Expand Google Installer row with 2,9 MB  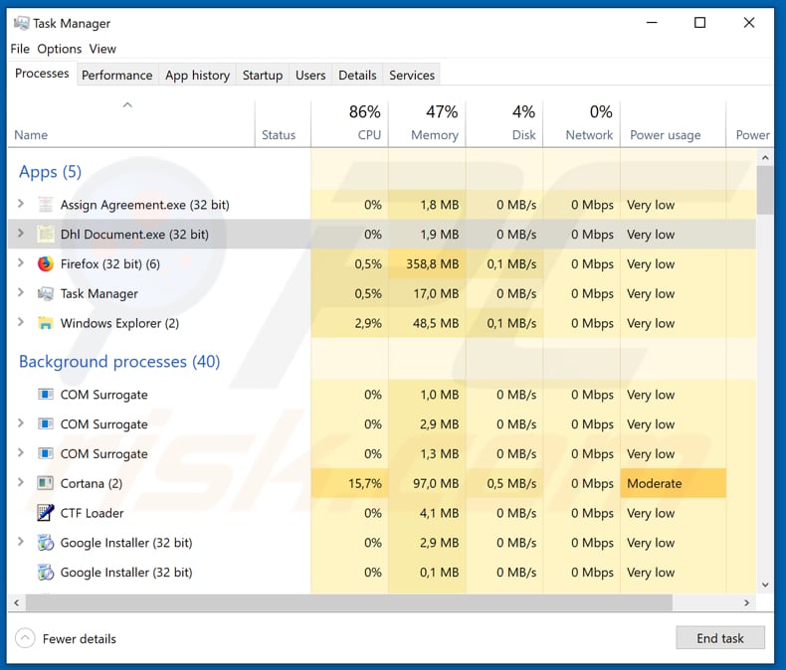[x=21, y=542]
